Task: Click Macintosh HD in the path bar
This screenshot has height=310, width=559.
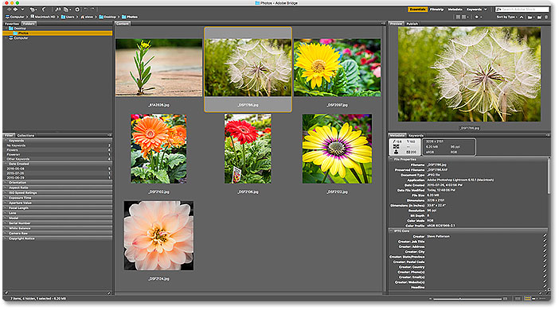Action: pos(43,17)
